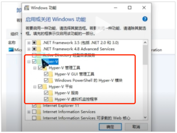177x133 pixels.
Task: Click the video play overlay icon
Action: (x=103, y=25)
